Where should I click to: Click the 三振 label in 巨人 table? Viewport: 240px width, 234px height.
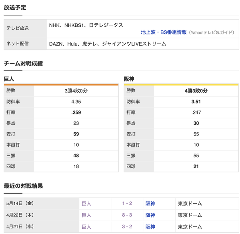11,156
